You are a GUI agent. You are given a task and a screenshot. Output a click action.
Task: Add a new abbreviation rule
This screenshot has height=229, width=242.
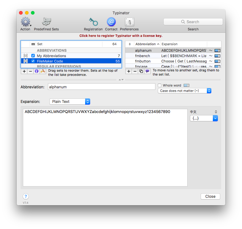[x=129, y=71]
